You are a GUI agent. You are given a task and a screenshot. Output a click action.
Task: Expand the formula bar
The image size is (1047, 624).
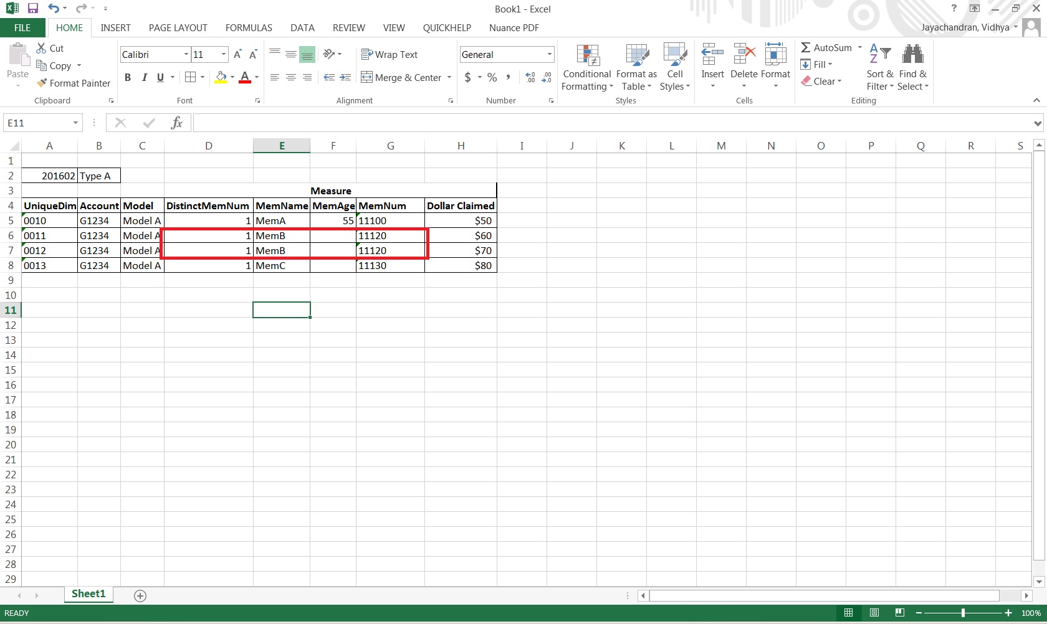pos(1038,123)
